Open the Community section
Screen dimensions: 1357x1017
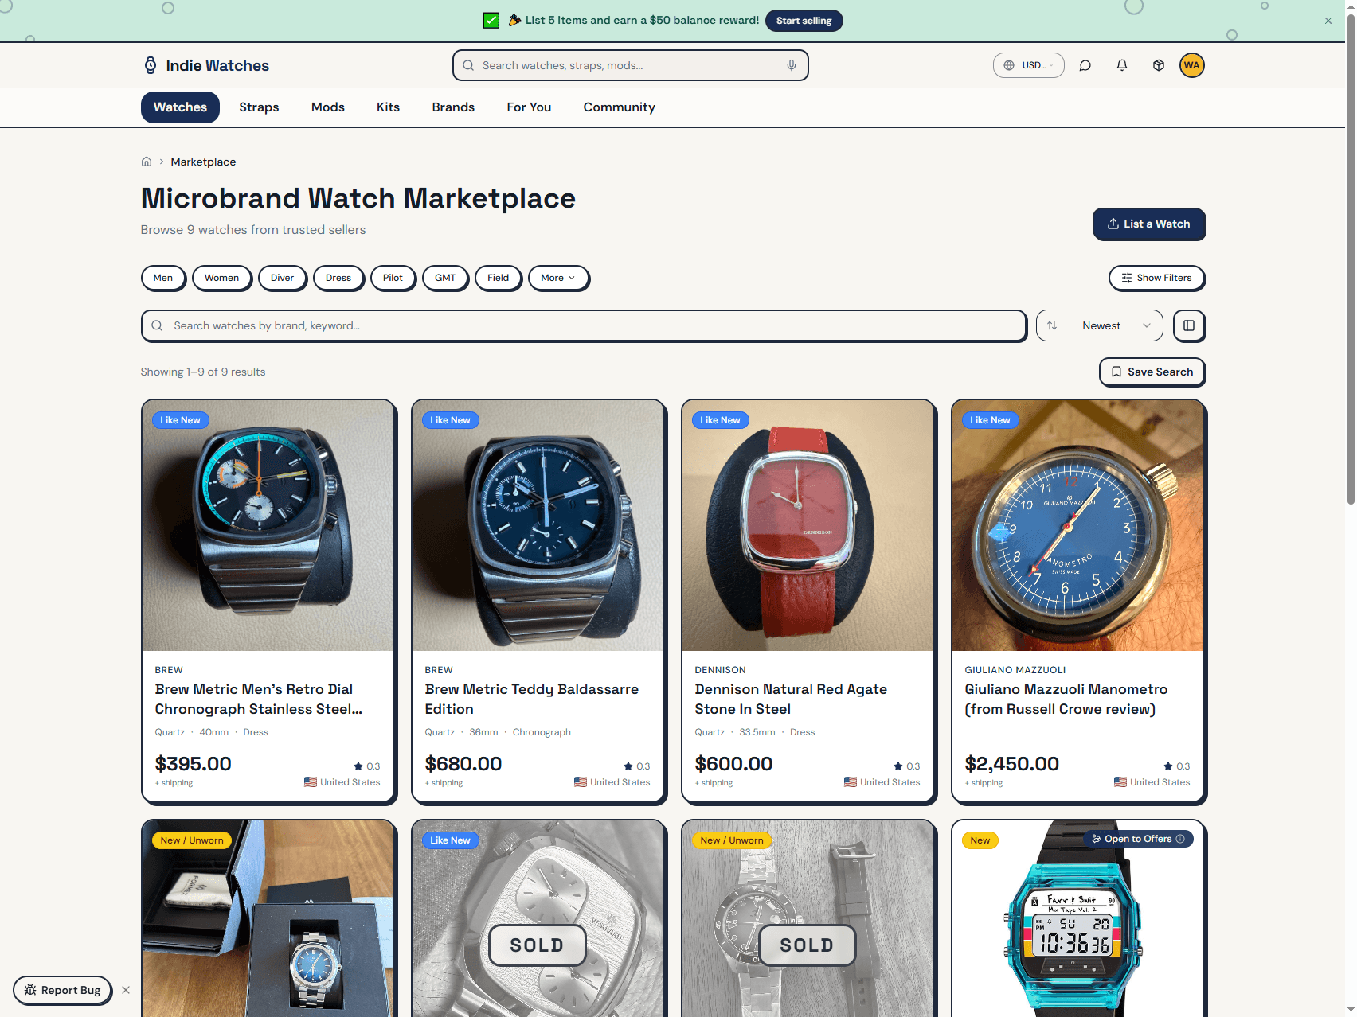pos(619,107)
